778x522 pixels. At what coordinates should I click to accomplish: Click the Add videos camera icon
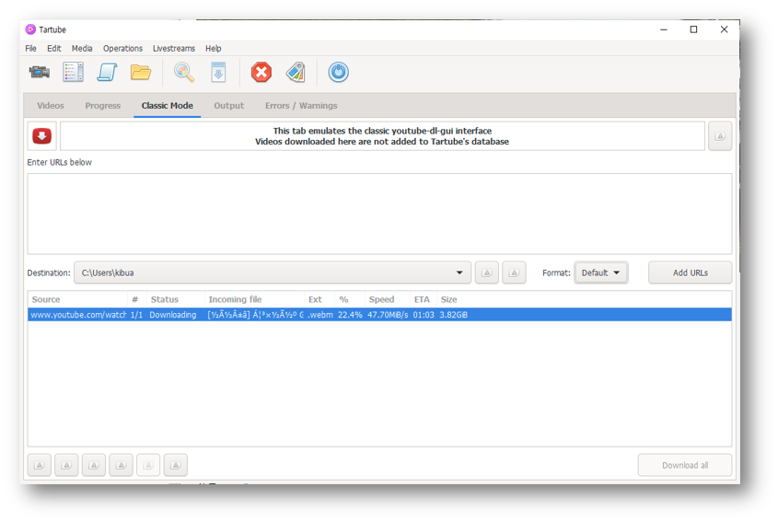point(40,73)
